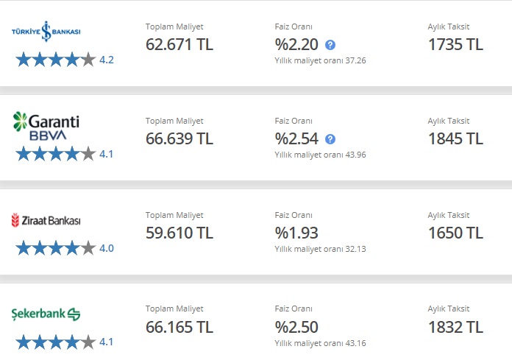The width and height of the screenshot is (512, 363).
Task: Select the 1832 TL monthly installment
Action: tap(455, 327)
